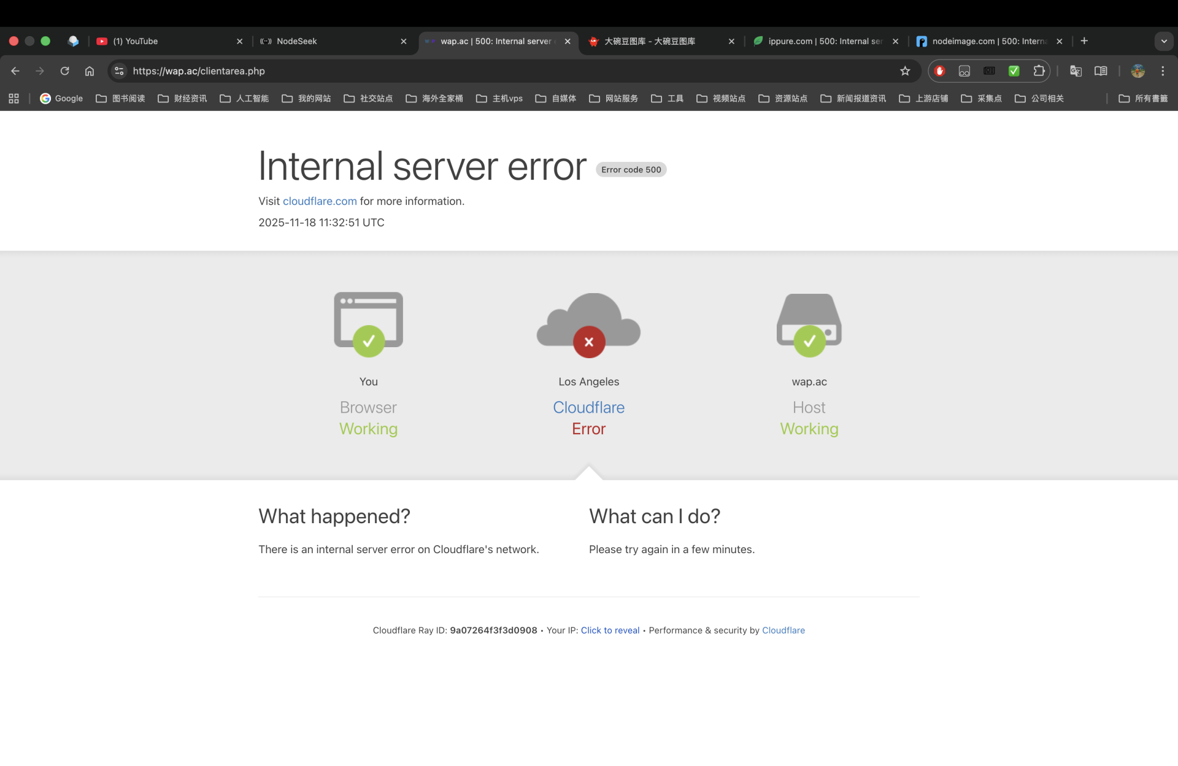Close the ippure.com tab
1178x766 pixels.
click(x=895, y=41)
